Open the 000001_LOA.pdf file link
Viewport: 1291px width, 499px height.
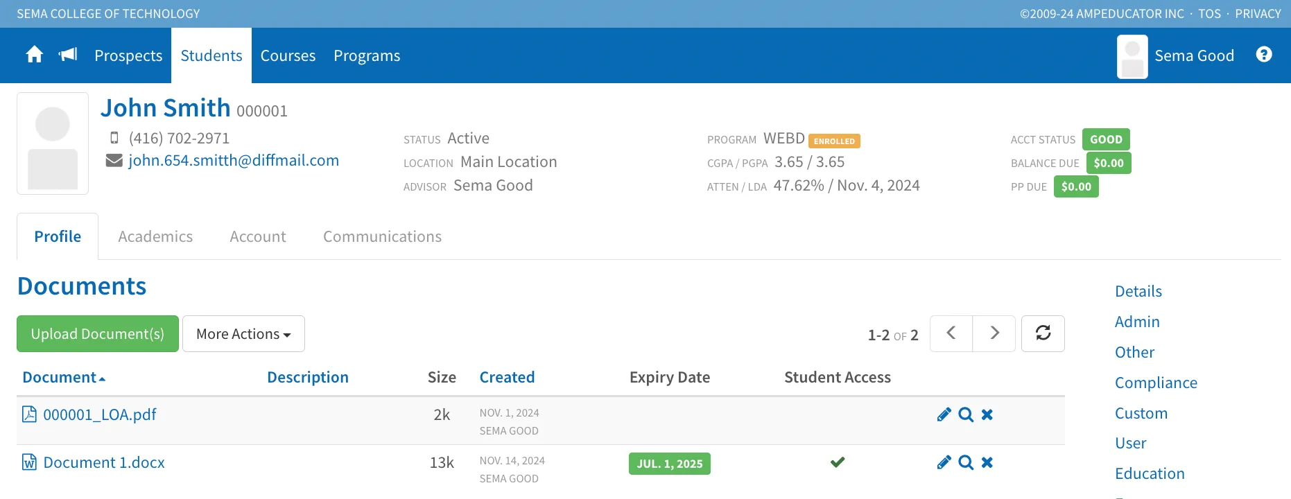click(100, 414)
